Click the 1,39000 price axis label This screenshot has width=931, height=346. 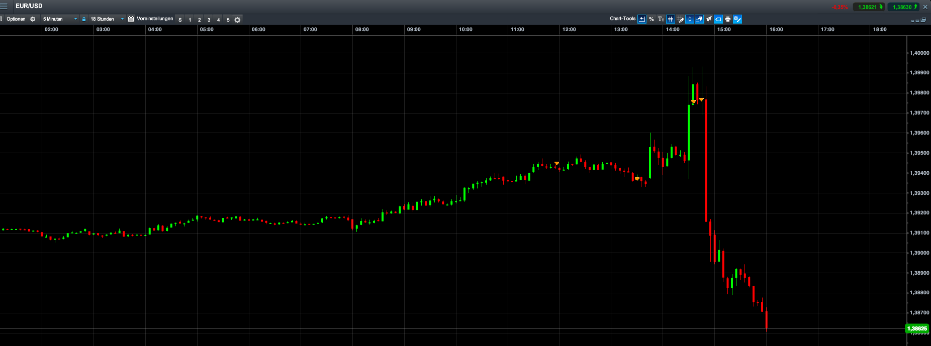tap(919, 253)
